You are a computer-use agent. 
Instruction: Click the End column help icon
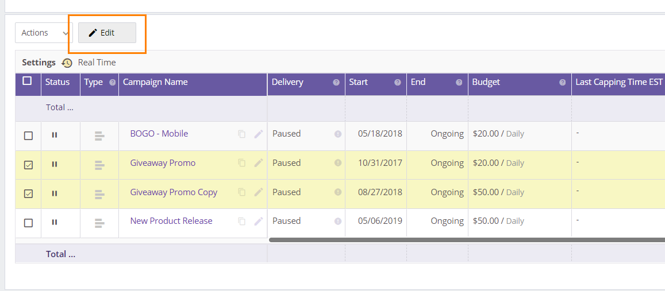459,83
